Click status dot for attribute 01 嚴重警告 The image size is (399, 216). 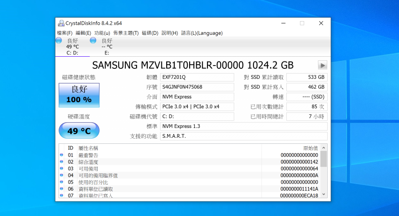coord(61,155)
